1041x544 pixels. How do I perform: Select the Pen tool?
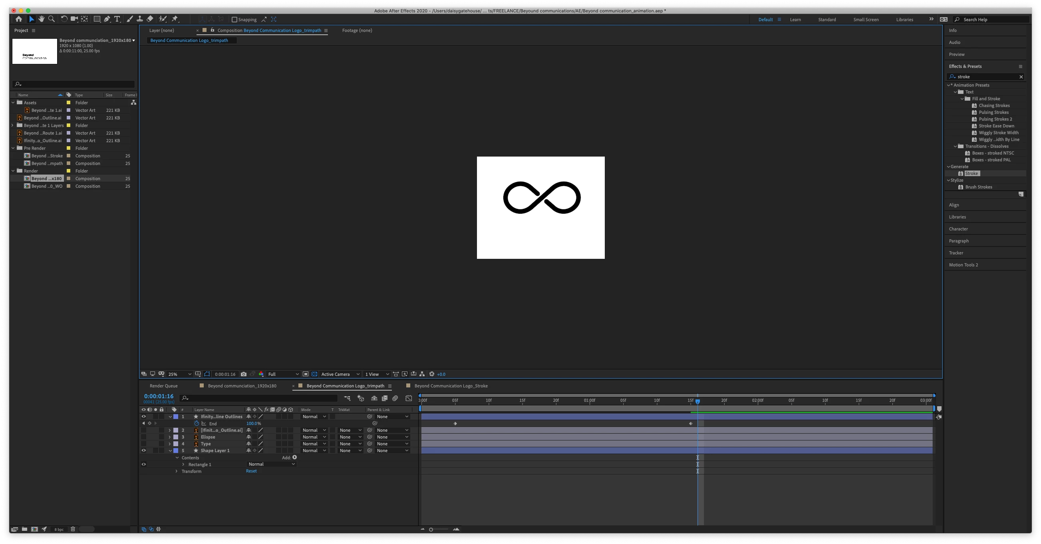(x=107, y=19)
